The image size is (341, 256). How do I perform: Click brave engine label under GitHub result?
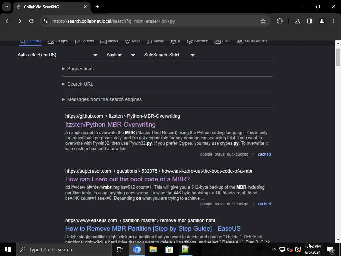(x=219, y=154)
